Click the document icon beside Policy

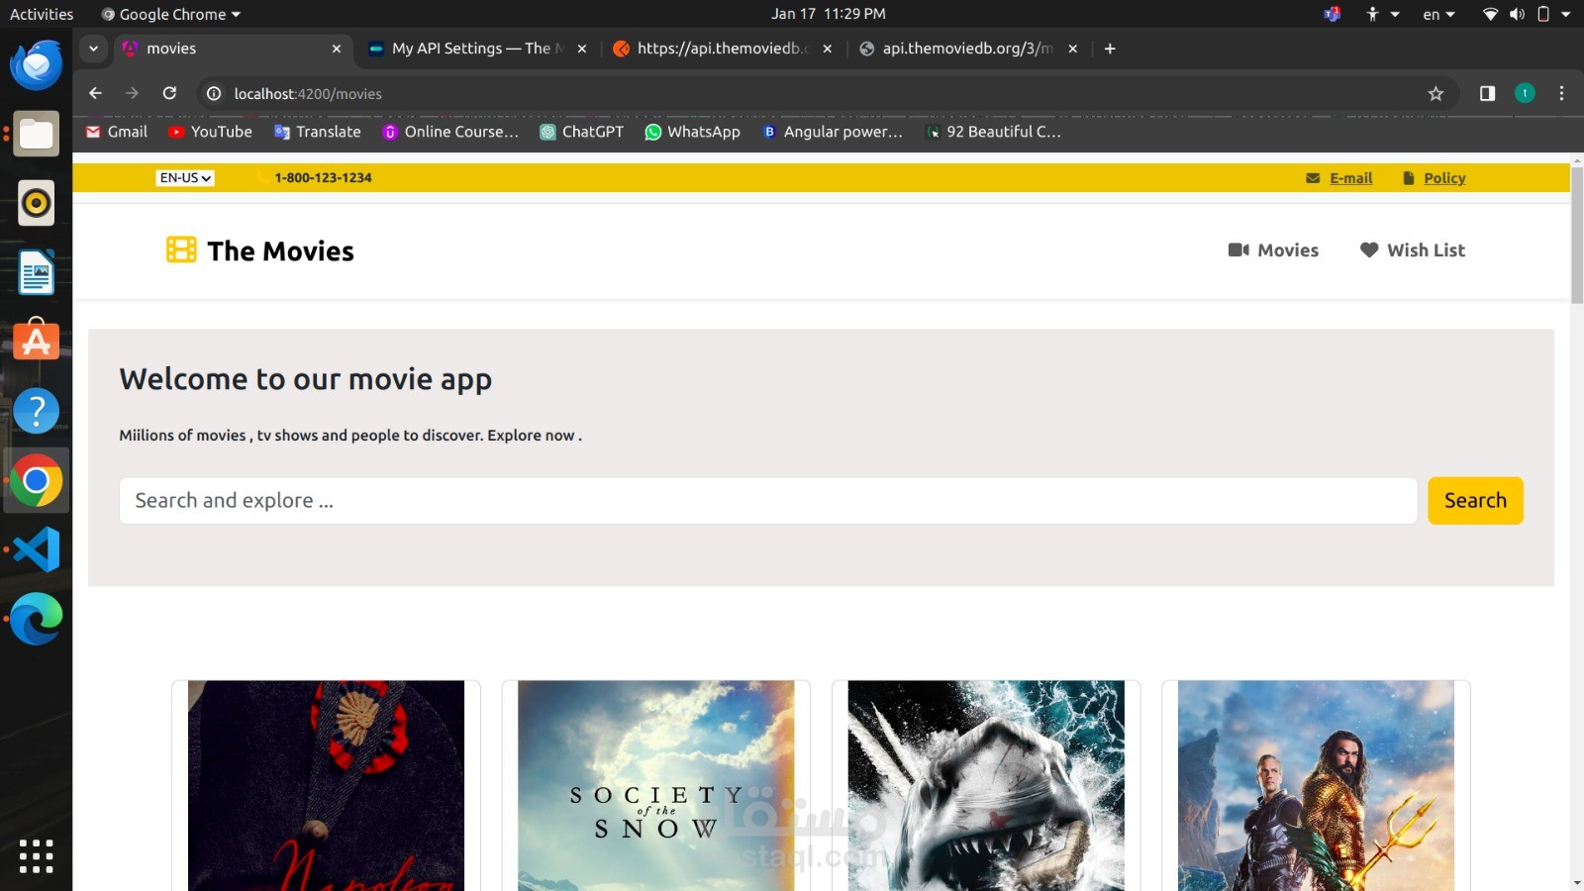click(x=1408, y=178)
